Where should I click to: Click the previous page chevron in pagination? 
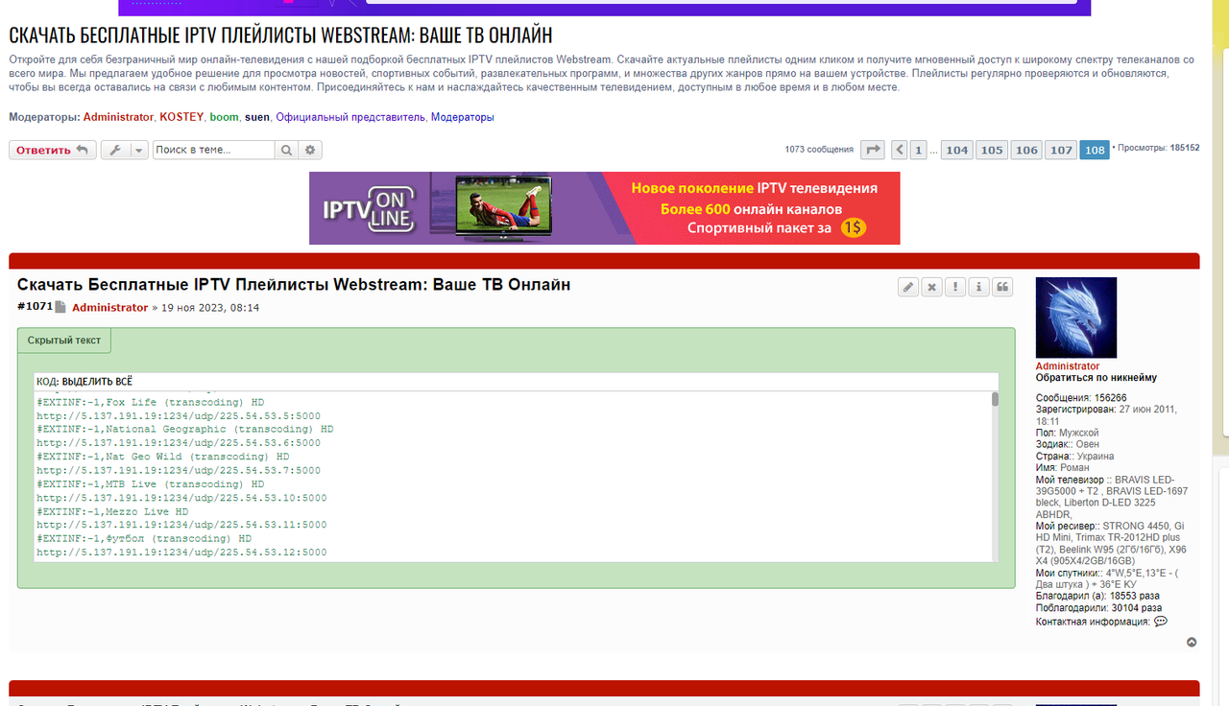[x=898, y=150]
